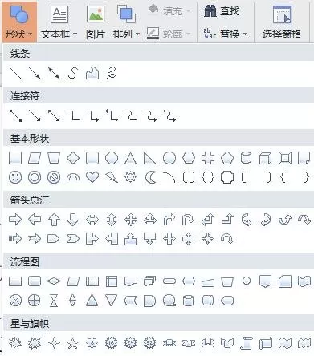Pick the freeform scribble line tool
This screenshot has height=356, width=314.
(x=112, y=73)
